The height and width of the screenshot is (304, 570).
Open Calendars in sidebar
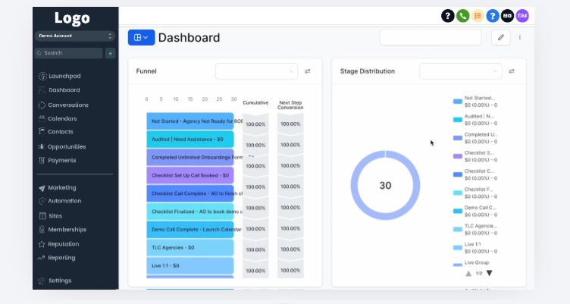[58, 118]
